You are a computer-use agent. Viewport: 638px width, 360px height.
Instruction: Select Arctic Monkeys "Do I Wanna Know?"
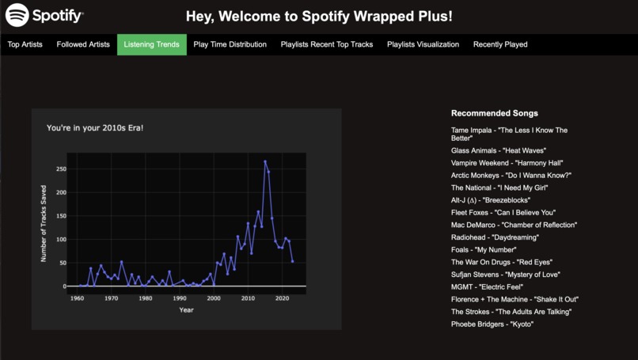coord(511,176)
